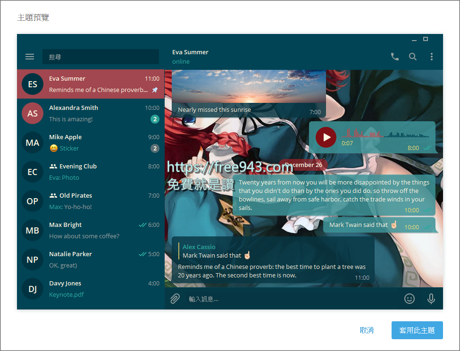Click the microphone voice record icon
This screenshot has width=460, height=351.
(431, 299)
